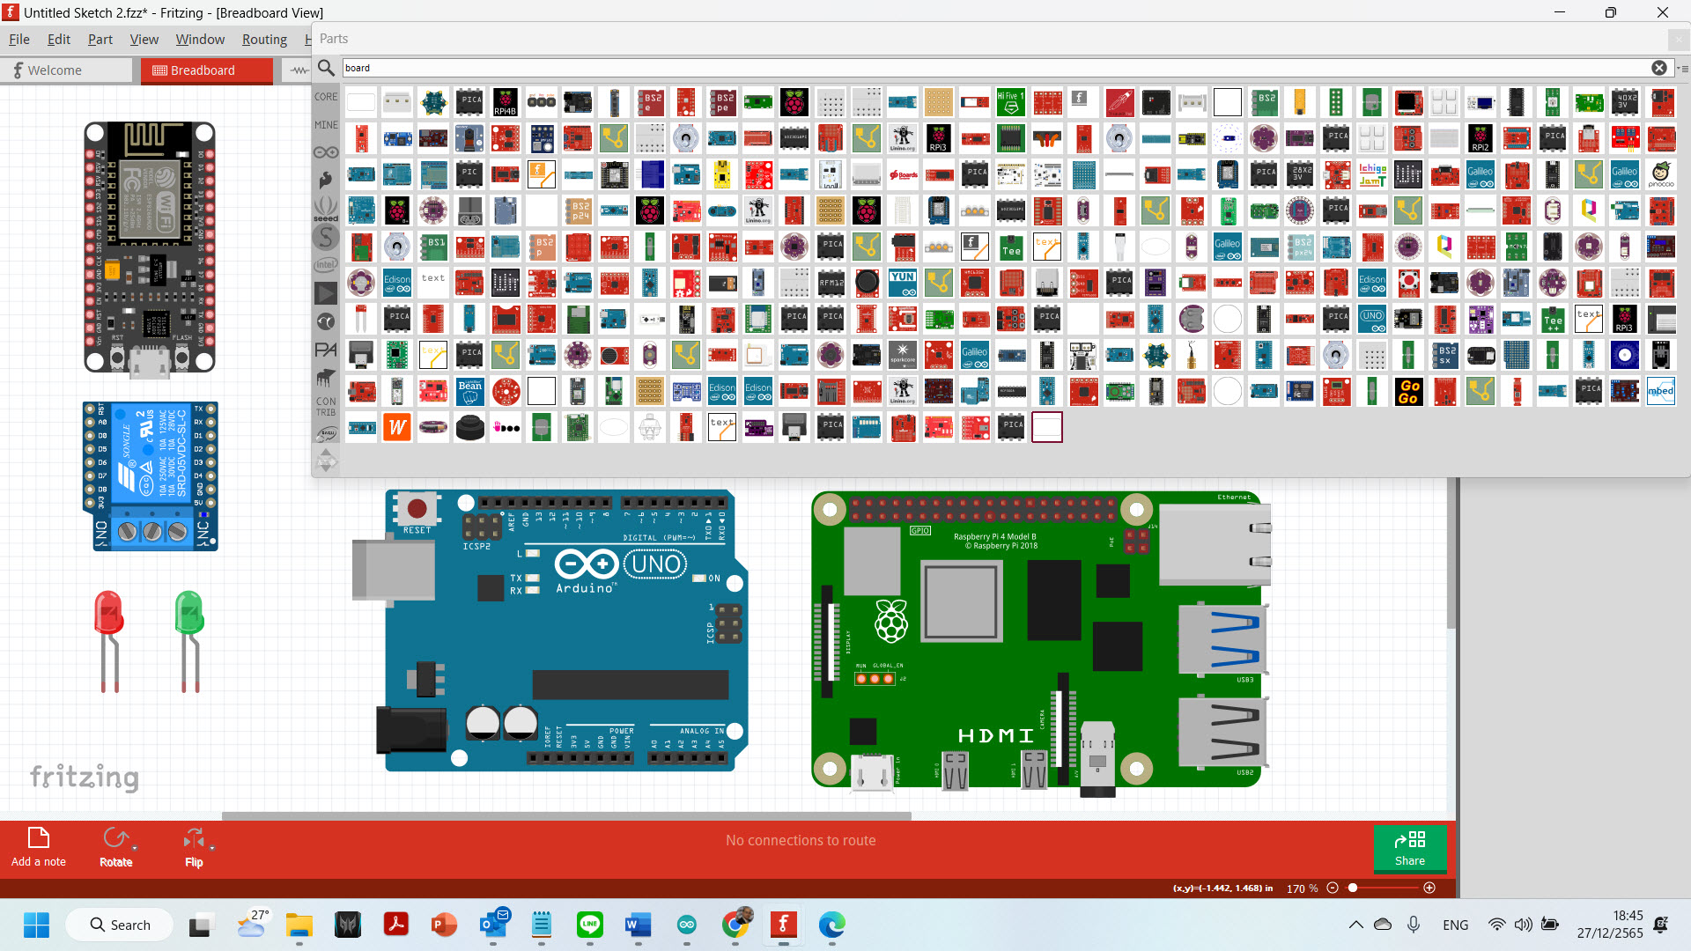1691x951 pixels.
Task: Open the MINE parts bin
Action: click(x=326, y=125)
